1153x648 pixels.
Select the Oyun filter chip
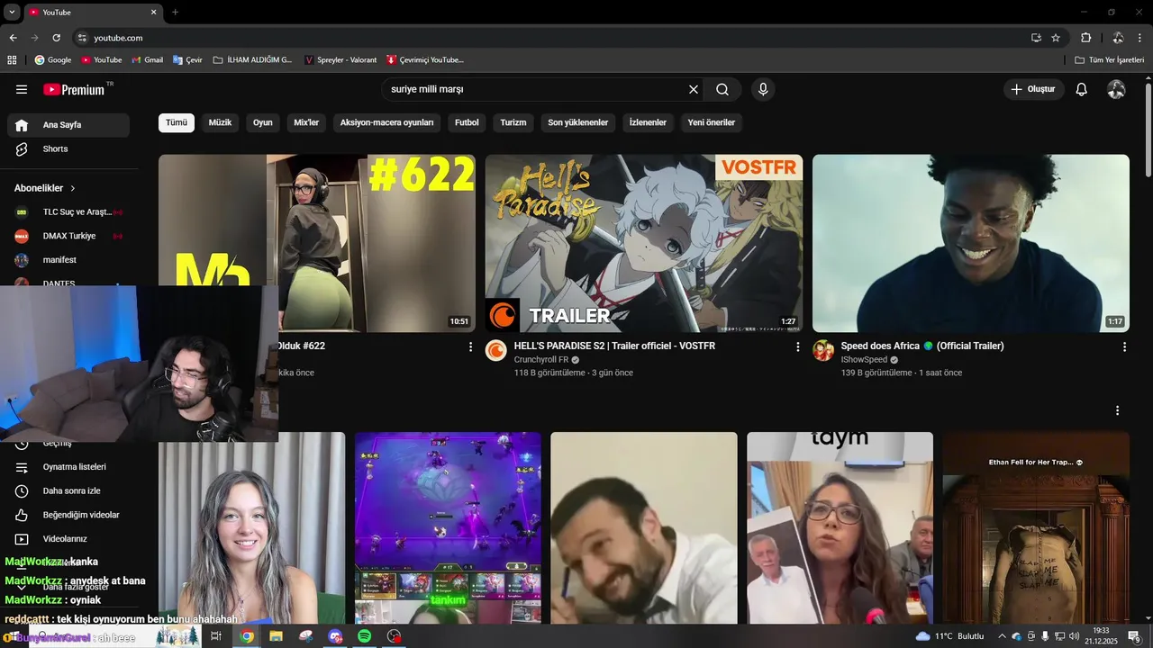pos(263,122)
